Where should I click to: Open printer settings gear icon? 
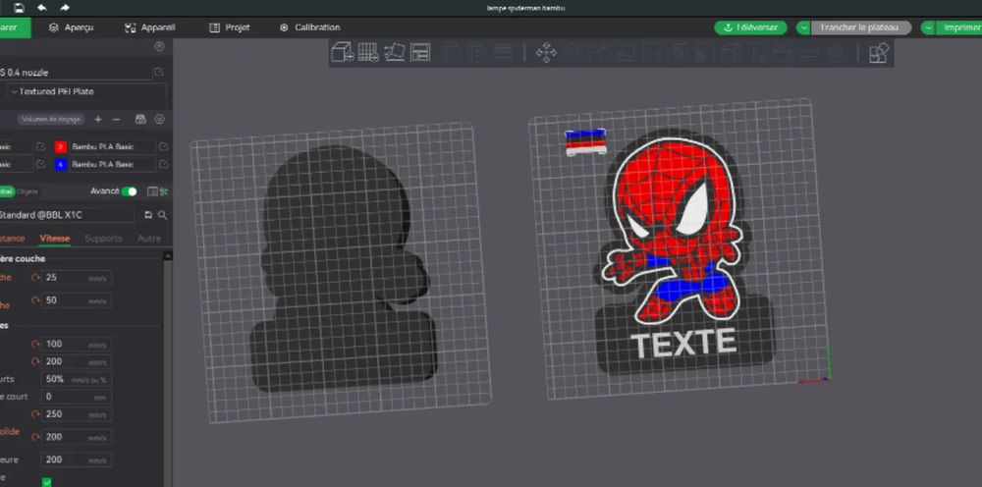tap(159, 46)
